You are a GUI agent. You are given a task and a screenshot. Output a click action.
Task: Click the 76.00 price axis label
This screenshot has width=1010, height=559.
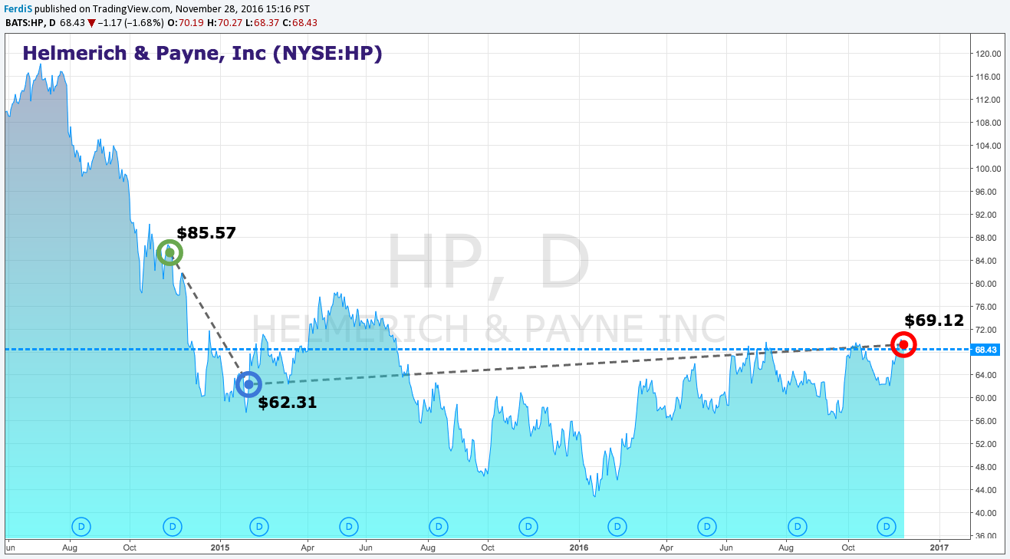(x=988, y=307)
